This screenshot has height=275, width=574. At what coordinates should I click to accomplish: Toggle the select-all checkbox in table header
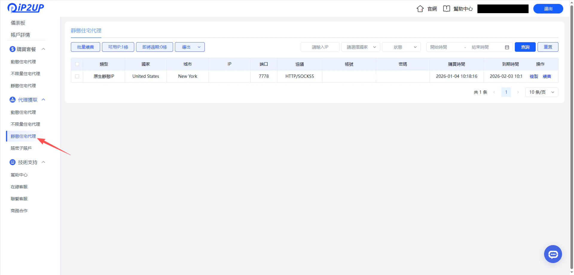tap(77, 64)
